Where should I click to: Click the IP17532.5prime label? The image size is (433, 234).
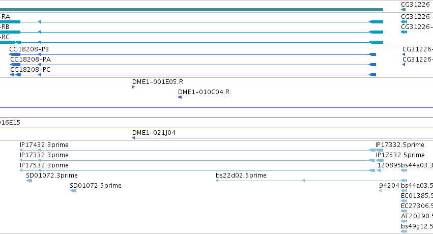(x=400, y=155)
